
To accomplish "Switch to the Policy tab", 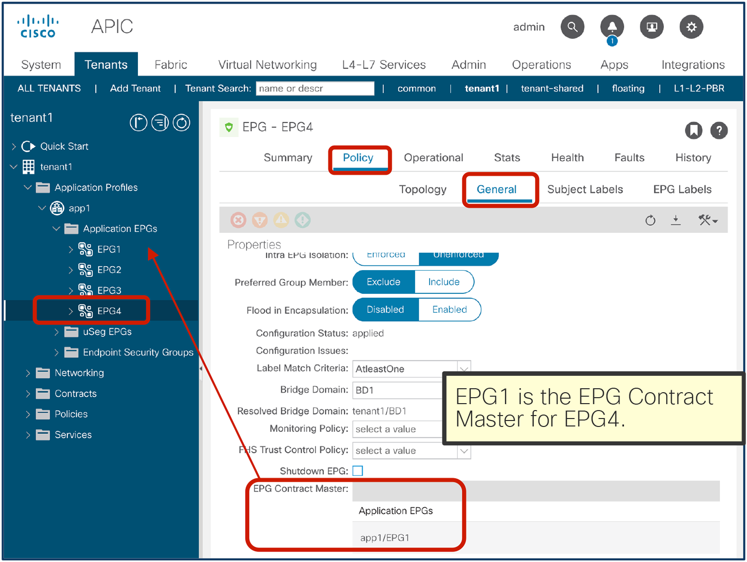I will point(358,157).
